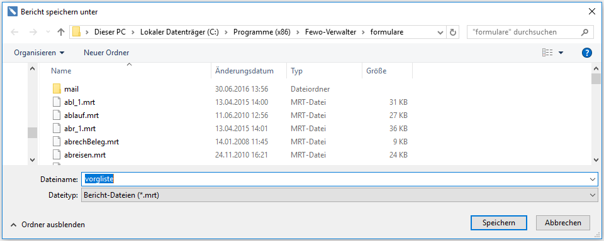Close the Bericht speichern unter dialog

click(x=591, y=11)
